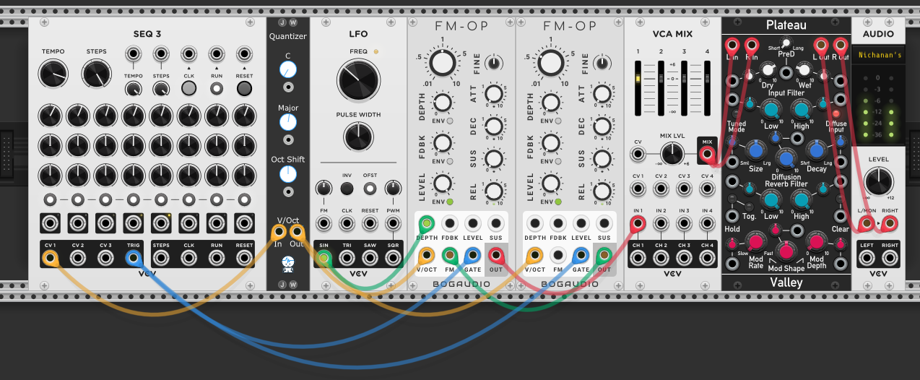Toggle DEPTH ENV on the left FM-OP
This screenshot has width=920, height=380.
(x=449, y=121)
